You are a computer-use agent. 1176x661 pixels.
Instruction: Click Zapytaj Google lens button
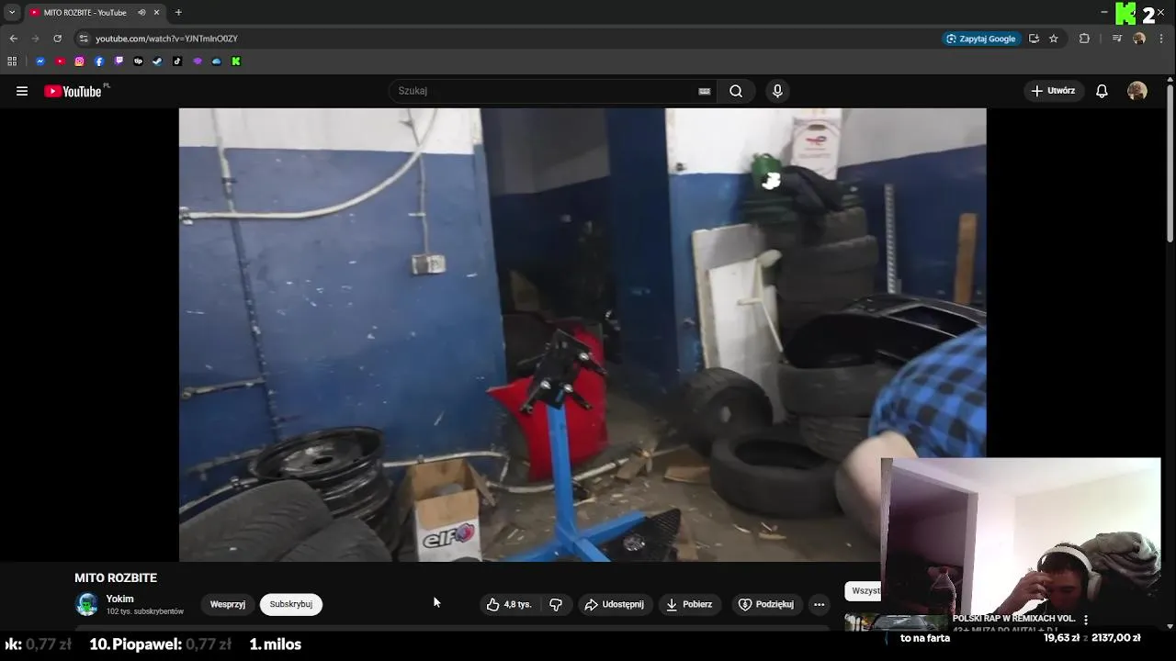coord(981,39)
